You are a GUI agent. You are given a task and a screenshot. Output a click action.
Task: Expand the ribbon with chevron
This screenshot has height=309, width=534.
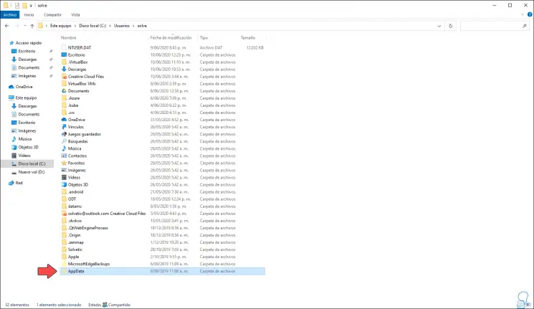point(522,14)
